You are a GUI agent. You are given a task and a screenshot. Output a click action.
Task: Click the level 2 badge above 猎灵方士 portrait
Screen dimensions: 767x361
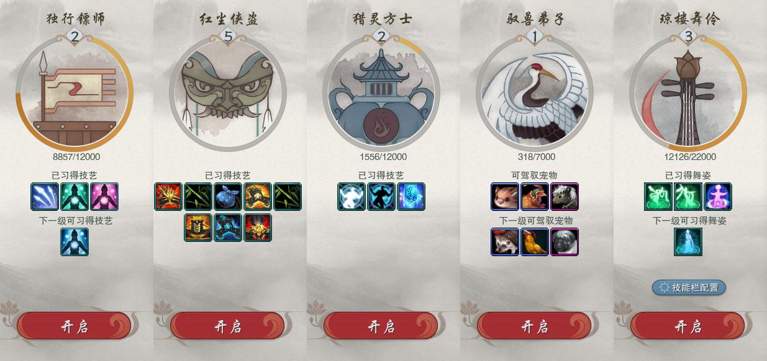point(381,37)
